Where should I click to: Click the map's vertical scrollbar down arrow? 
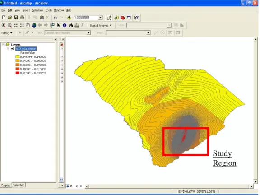click(x=255, y=182)
